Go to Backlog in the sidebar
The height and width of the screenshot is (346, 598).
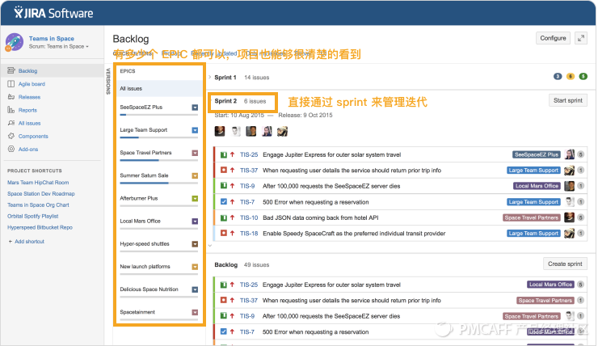tap(27, 71)
